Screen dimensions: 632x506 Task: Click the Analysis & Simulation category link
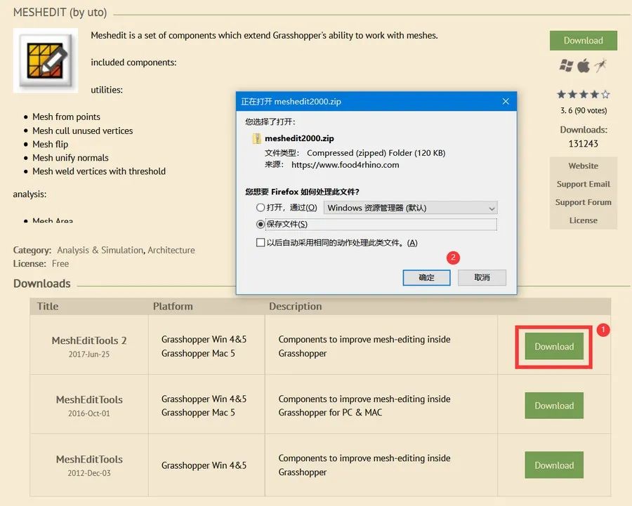tap(100, 250)
